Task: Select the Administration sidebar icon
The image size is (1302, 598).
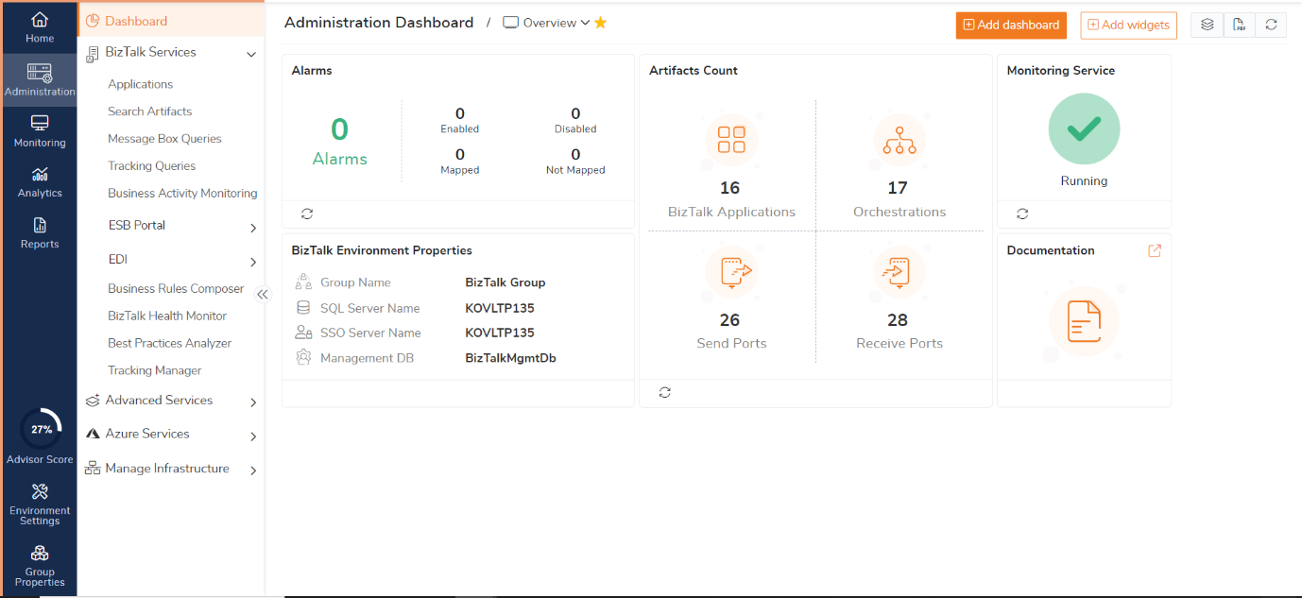Action: [39, 79]
